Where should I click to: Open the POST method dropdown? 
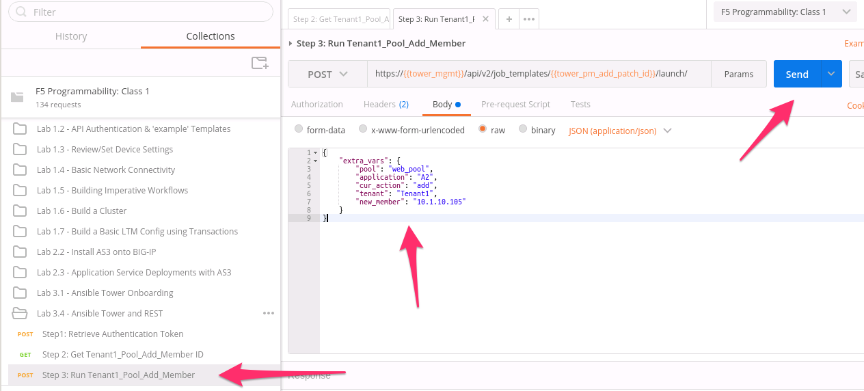click(327, 74)
